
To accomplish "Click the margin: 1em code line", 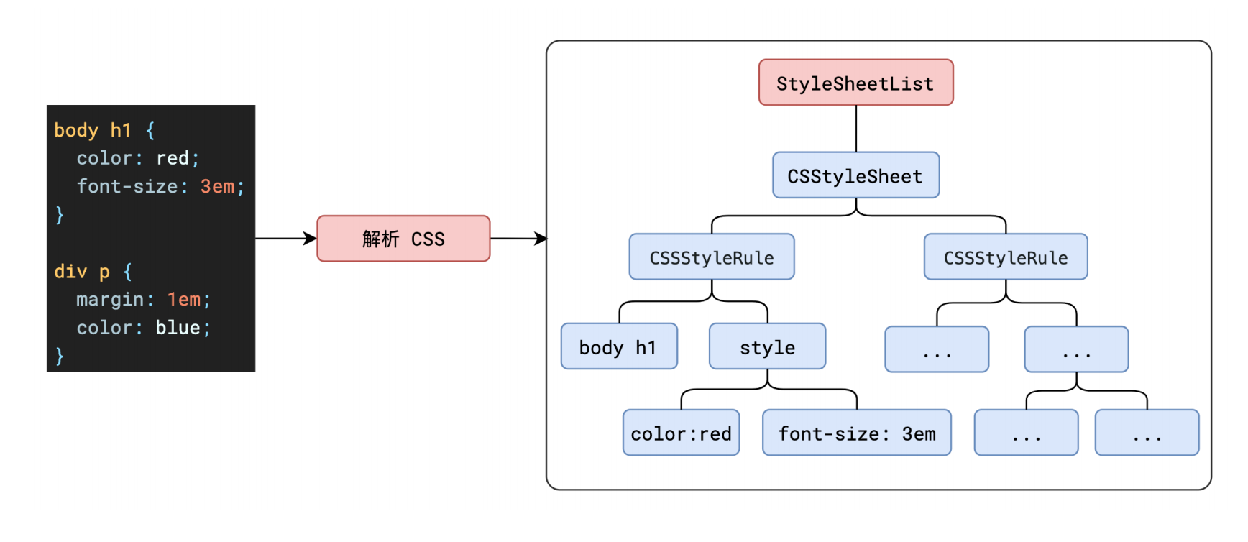I will [x=143, y=299].
